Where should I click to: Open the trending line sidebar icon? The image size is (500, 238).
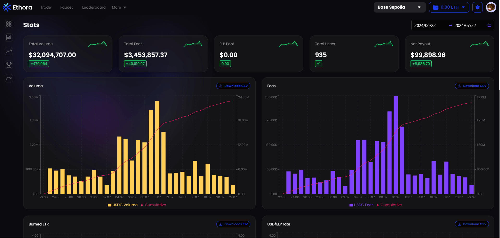point(9,51)
